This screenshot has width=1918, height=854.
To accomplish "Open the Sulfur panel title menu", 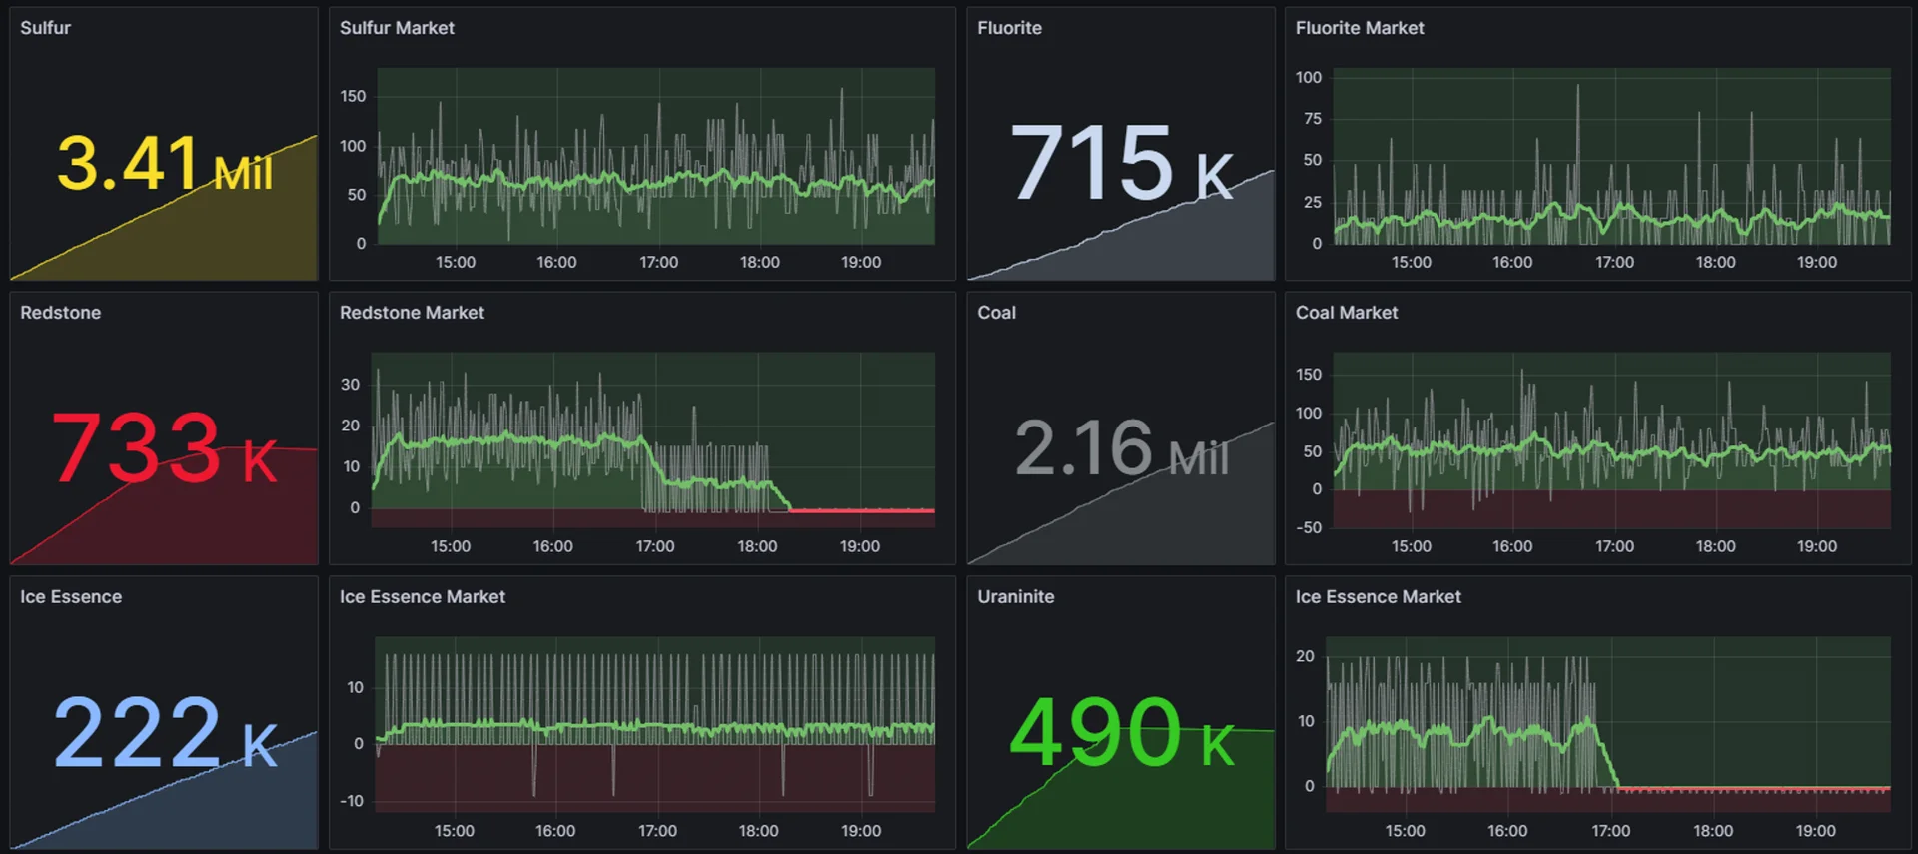I will 45,28.
